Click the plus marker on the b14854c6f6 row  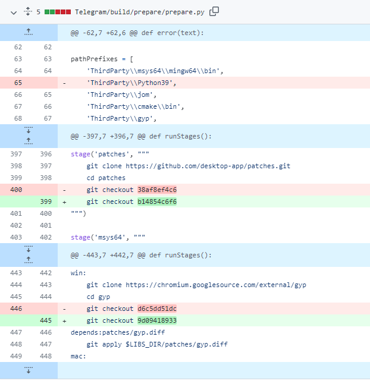(64, 202)
